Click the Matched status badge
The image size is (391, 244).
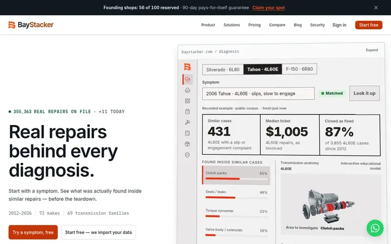[x=332, y=93]
